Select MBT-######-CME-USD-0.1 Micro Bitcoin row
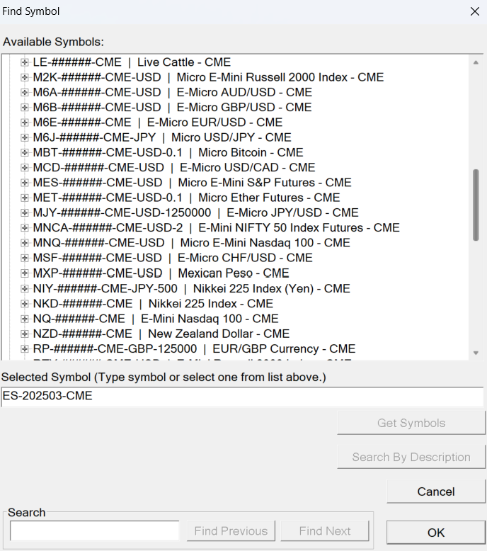The height and width of the screenshot is (551, 487). click(x=168, y=153)
